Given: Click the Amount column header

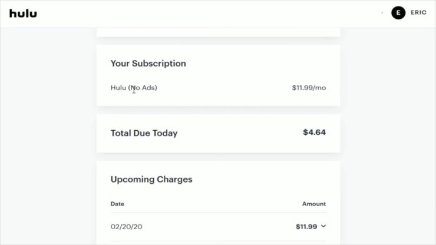Looking at the screenshot, I should (314, 204).
